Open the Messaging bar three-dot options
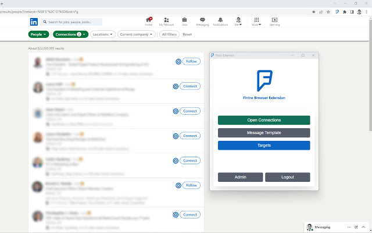 [x=349, y=227]
